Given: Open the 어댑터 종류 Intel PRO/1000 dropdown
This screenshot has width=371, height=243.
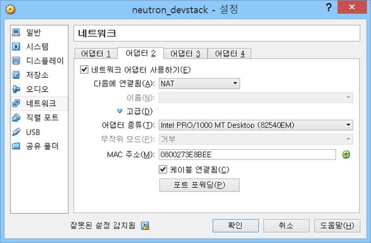Looking at the screenshot, I should [256, 125].
